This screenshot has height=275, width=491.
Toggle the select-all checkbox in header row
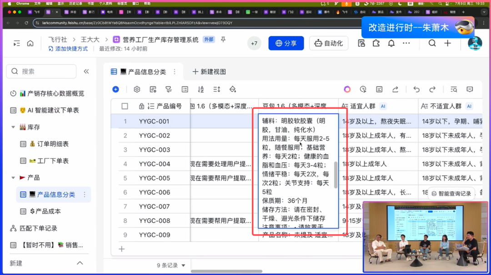pyautogui.click(x=125, y=106)
